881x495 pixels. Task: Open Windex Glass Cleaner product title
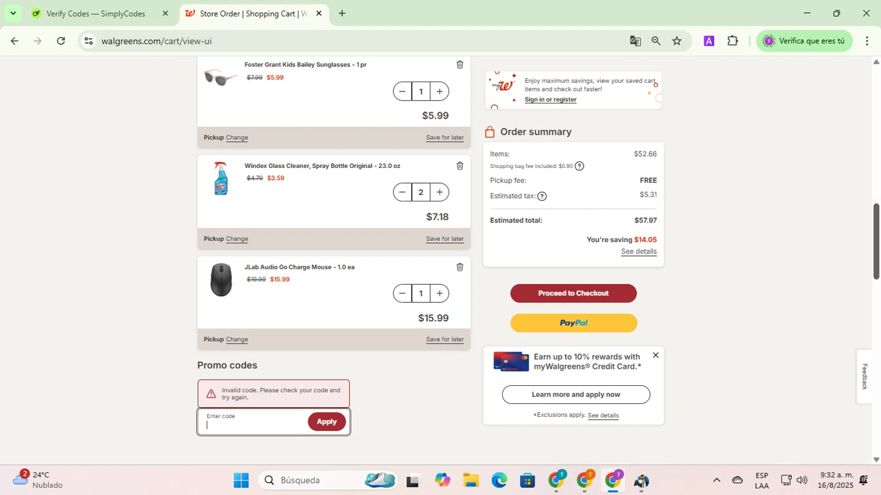coord(322,166)
